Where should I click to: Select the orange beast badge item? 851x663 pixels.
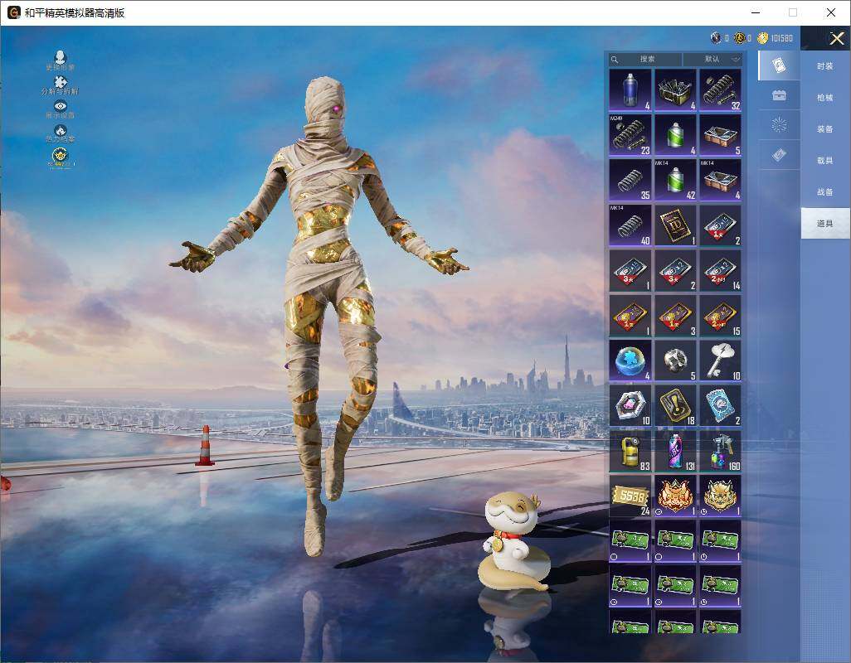tap(675, 496)
